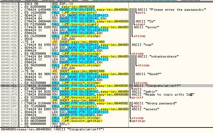Select the ASCII "error" comment
This screenshot has width=213, height=133.
[146, 27]
